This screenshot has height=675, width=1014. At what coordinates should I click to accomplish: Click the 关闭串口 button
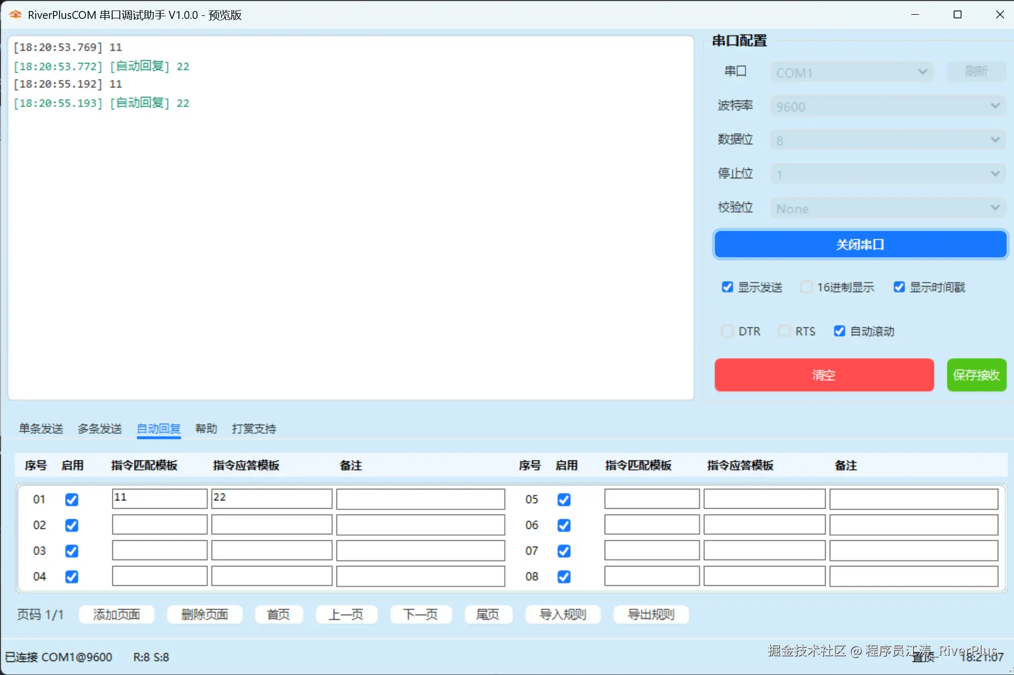coord(860,244)
